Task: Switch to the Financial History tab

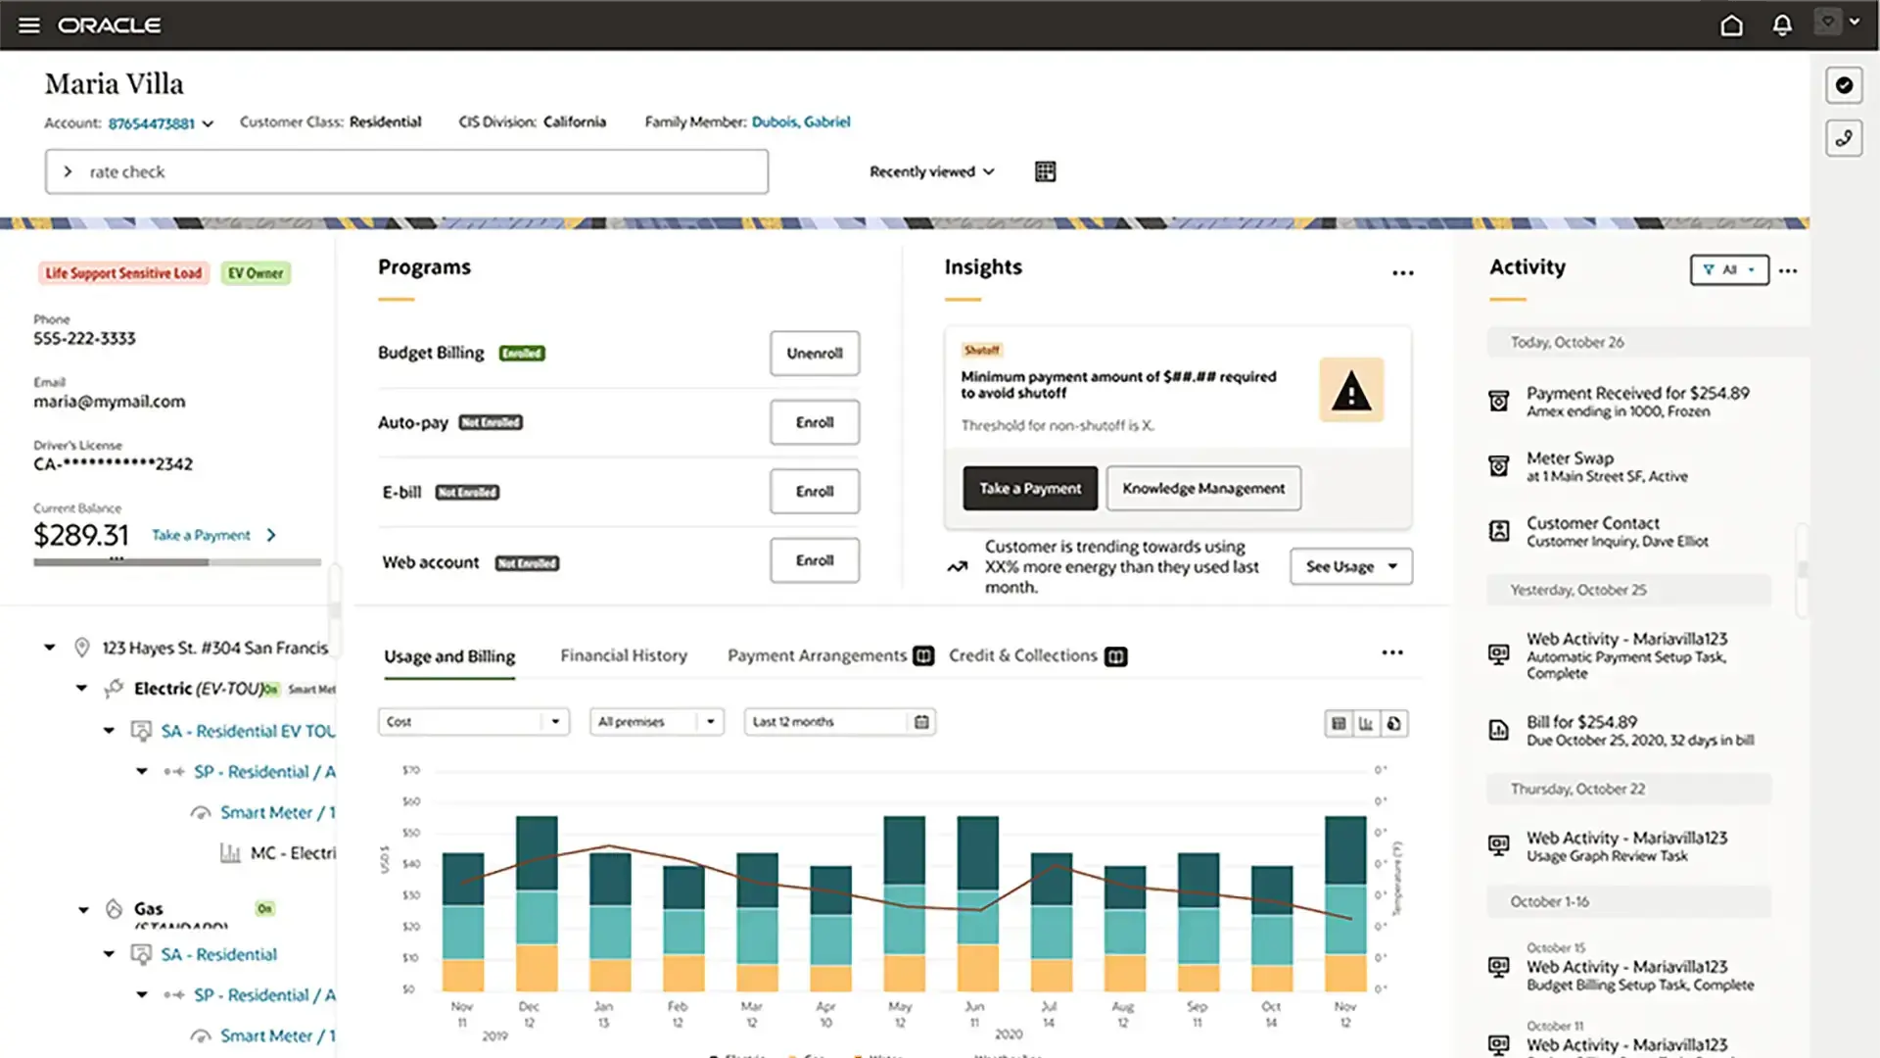Action: (x=623, y=655)
